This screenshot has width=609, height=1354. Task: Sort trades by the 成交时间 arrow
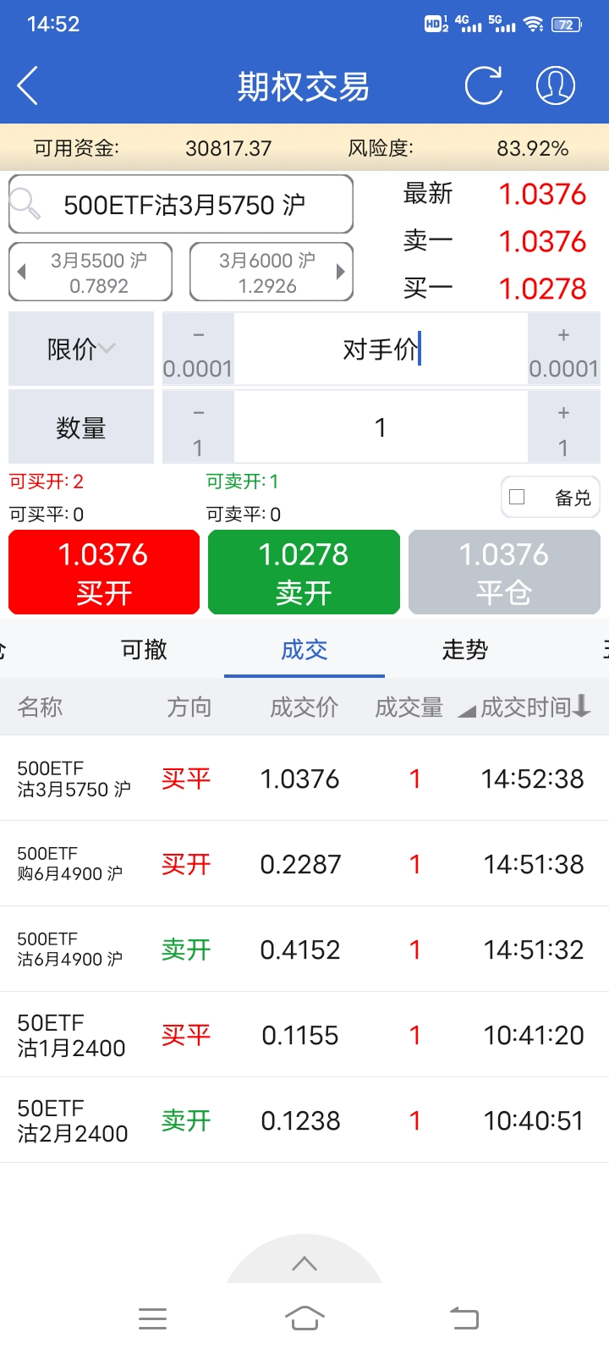(581, 707)
